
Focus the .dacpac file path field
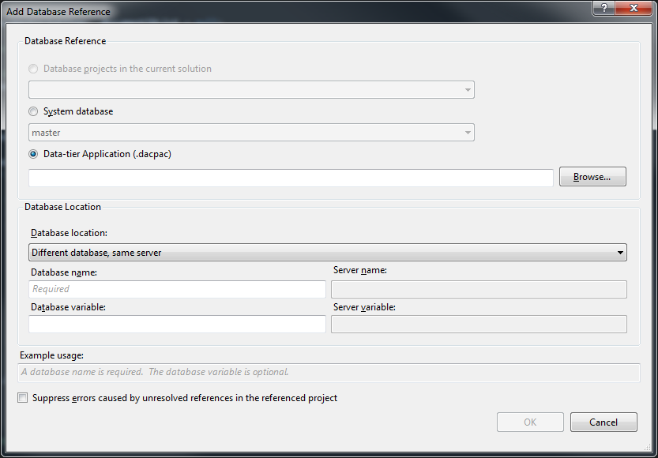(291, 178)
